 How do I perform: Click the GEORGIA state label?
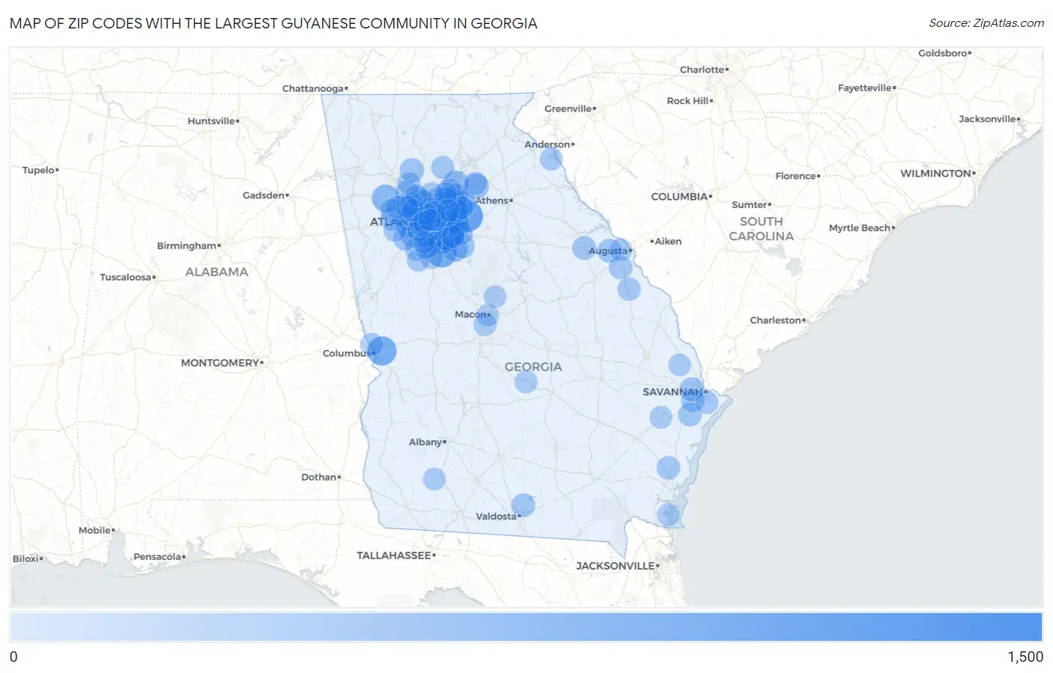(x=533, y=367)
